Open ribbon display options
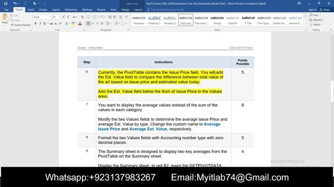 pos(299,4)
